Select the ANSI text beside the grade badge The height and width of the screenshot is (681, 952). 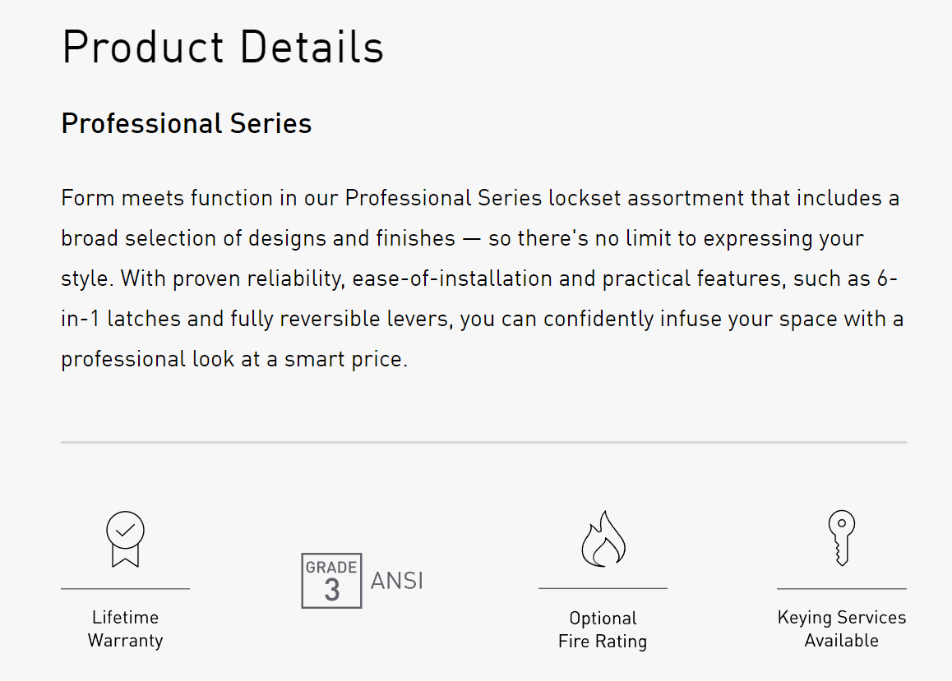point(396,581)
